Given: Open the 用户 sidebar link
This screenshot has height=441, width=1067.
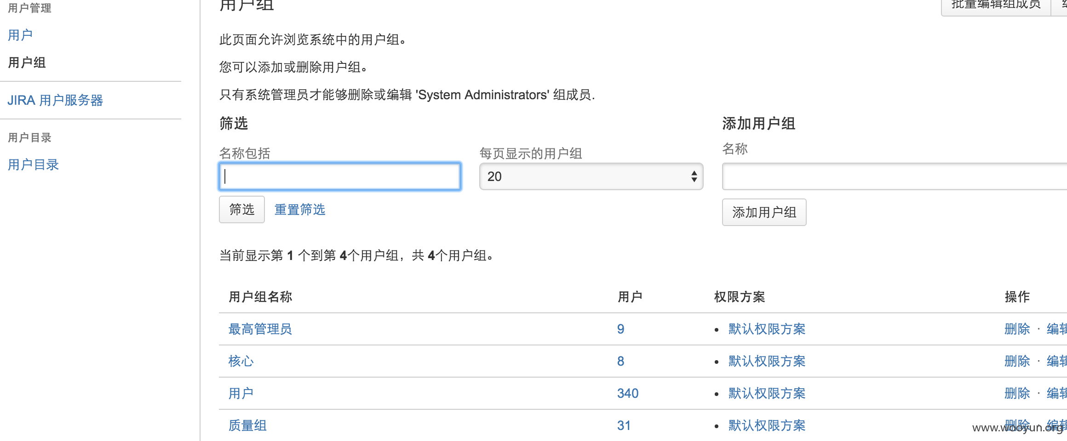Looking at the screenshot, I should pyautogui.click(x=20, y=35).
